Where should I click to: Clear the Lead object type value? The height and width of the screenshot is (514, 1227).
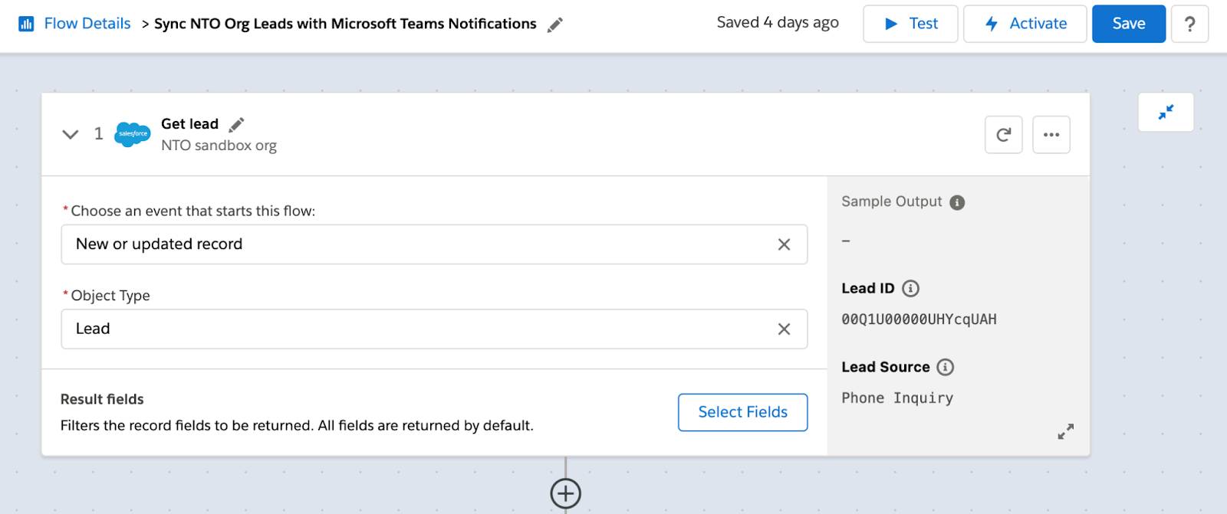(784, 329)
